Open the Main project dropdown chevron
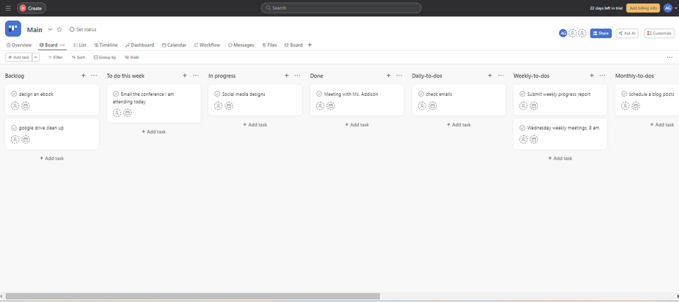 point(50,29)
